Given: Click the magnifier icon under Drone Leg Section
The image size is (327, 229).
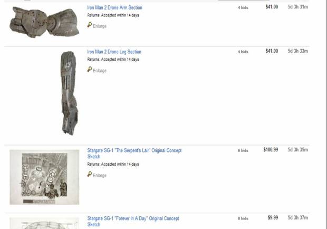Looking at the screenshot, I should pos(90,69).
